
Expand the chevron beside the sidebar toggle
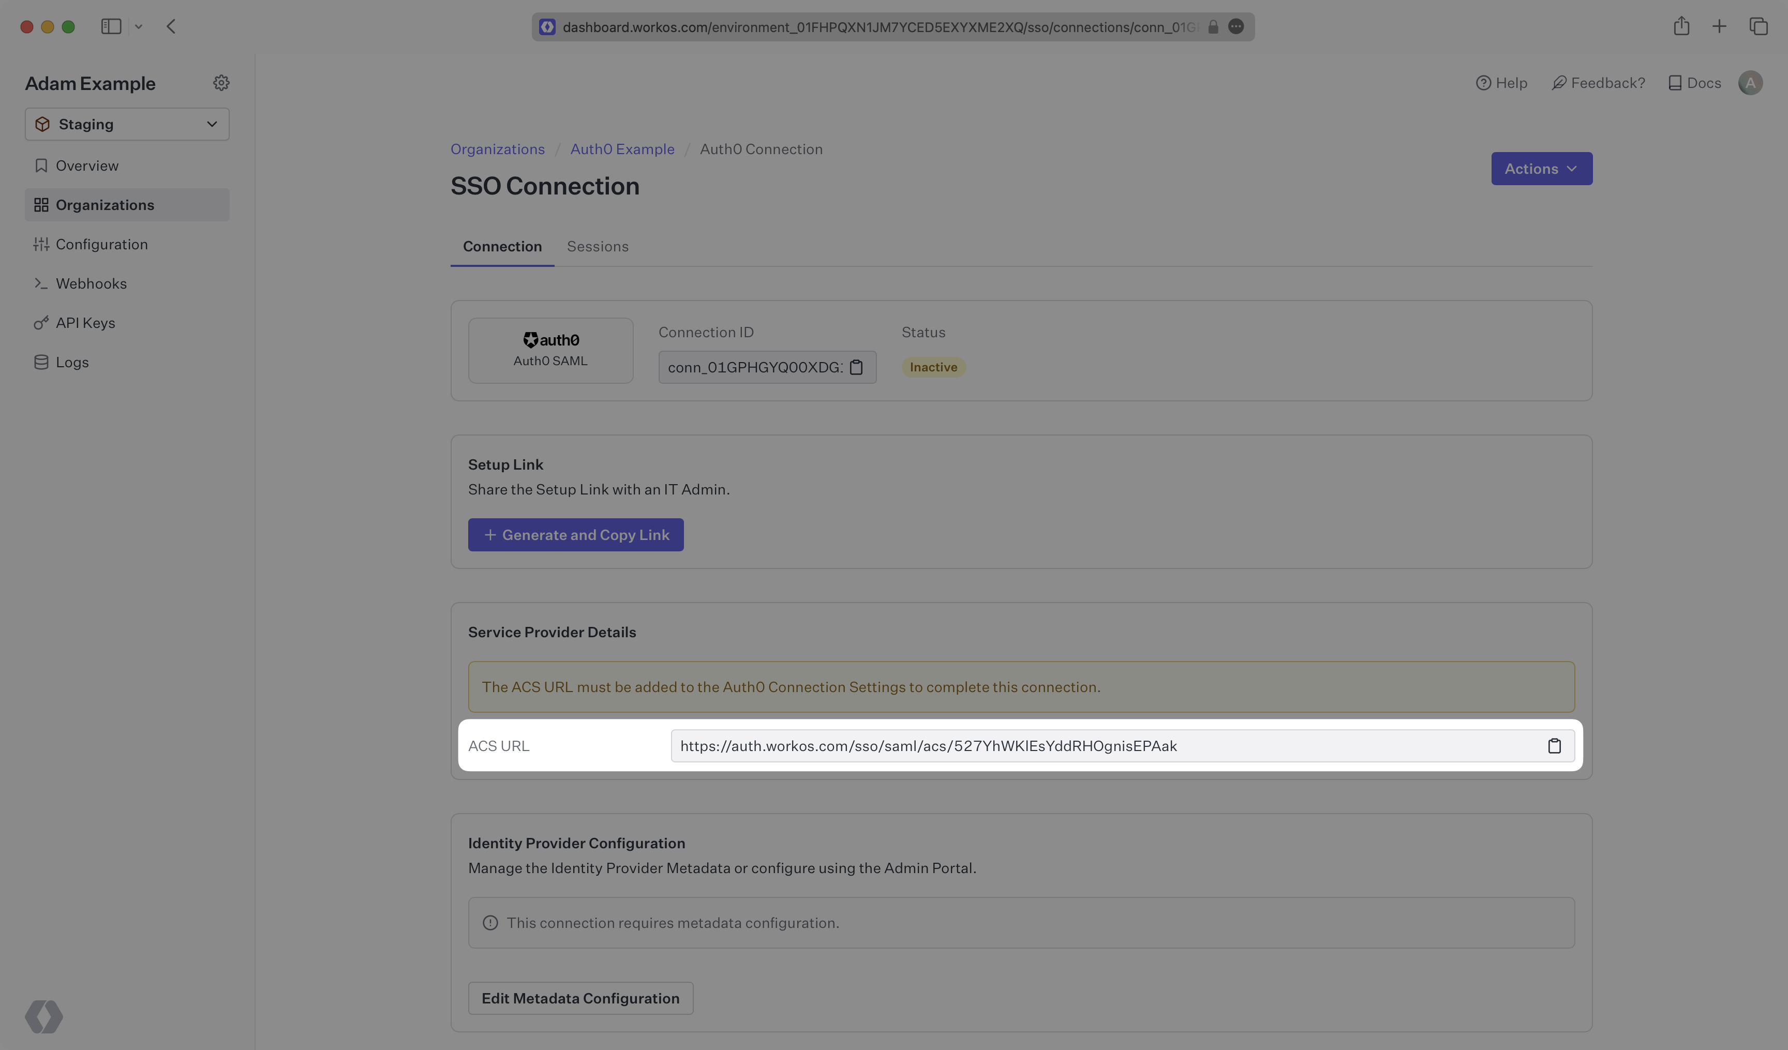click(139, 26)
